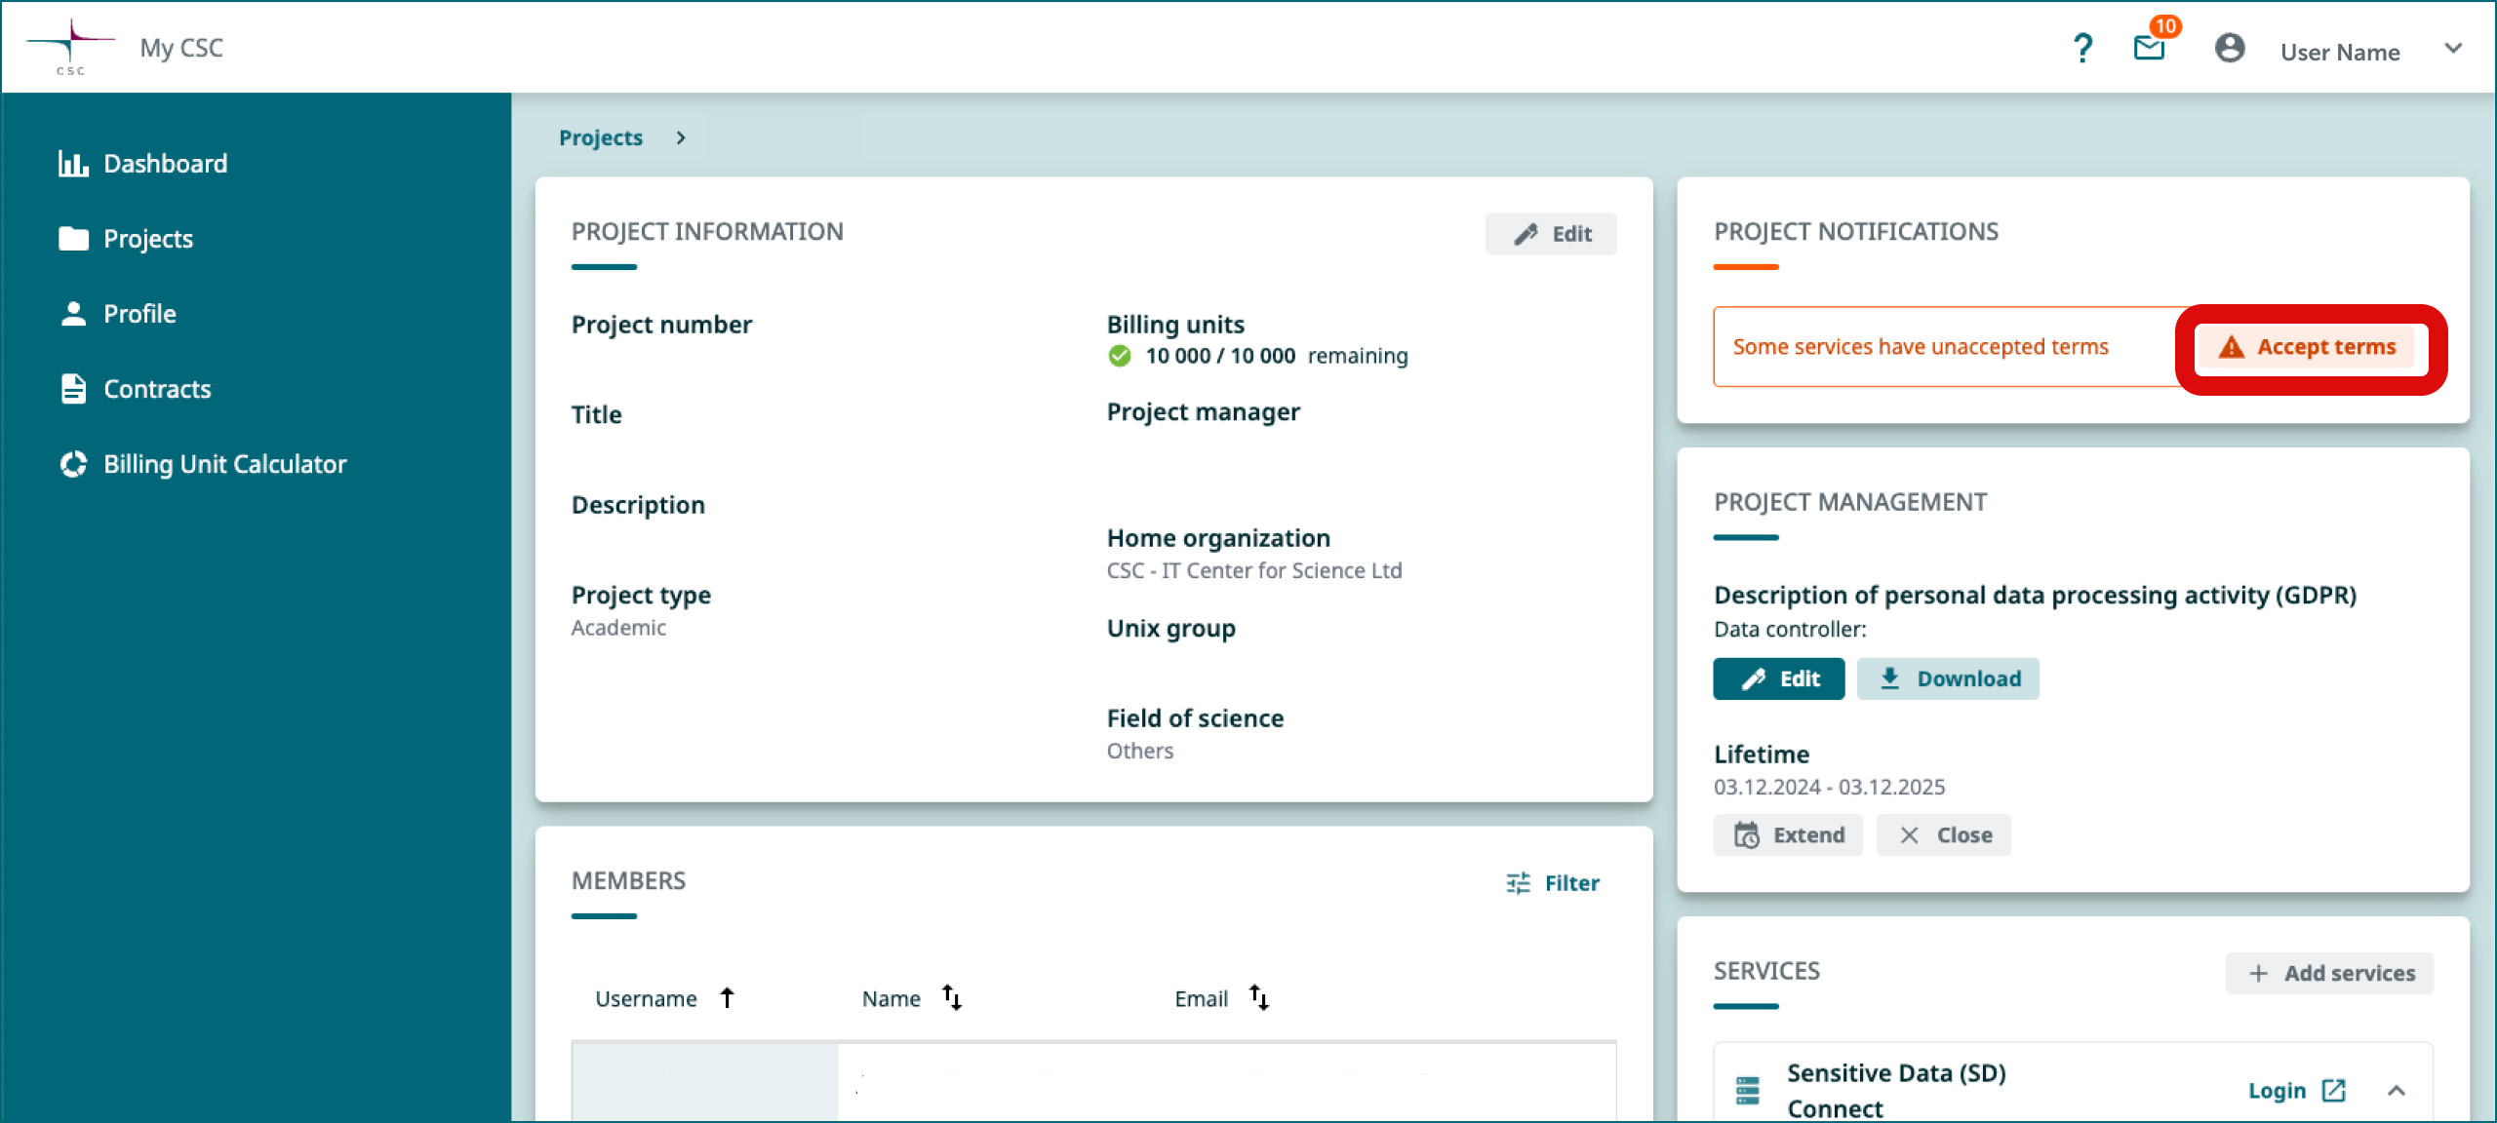Viewport: 2497px width, 1123px height.
Task: Open Billing Unit Calculator
Action: pos(224,463)
